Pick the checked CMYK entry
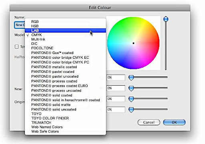Image resolution: width=205 pixels, height=144 pixels. coord(65,35)
